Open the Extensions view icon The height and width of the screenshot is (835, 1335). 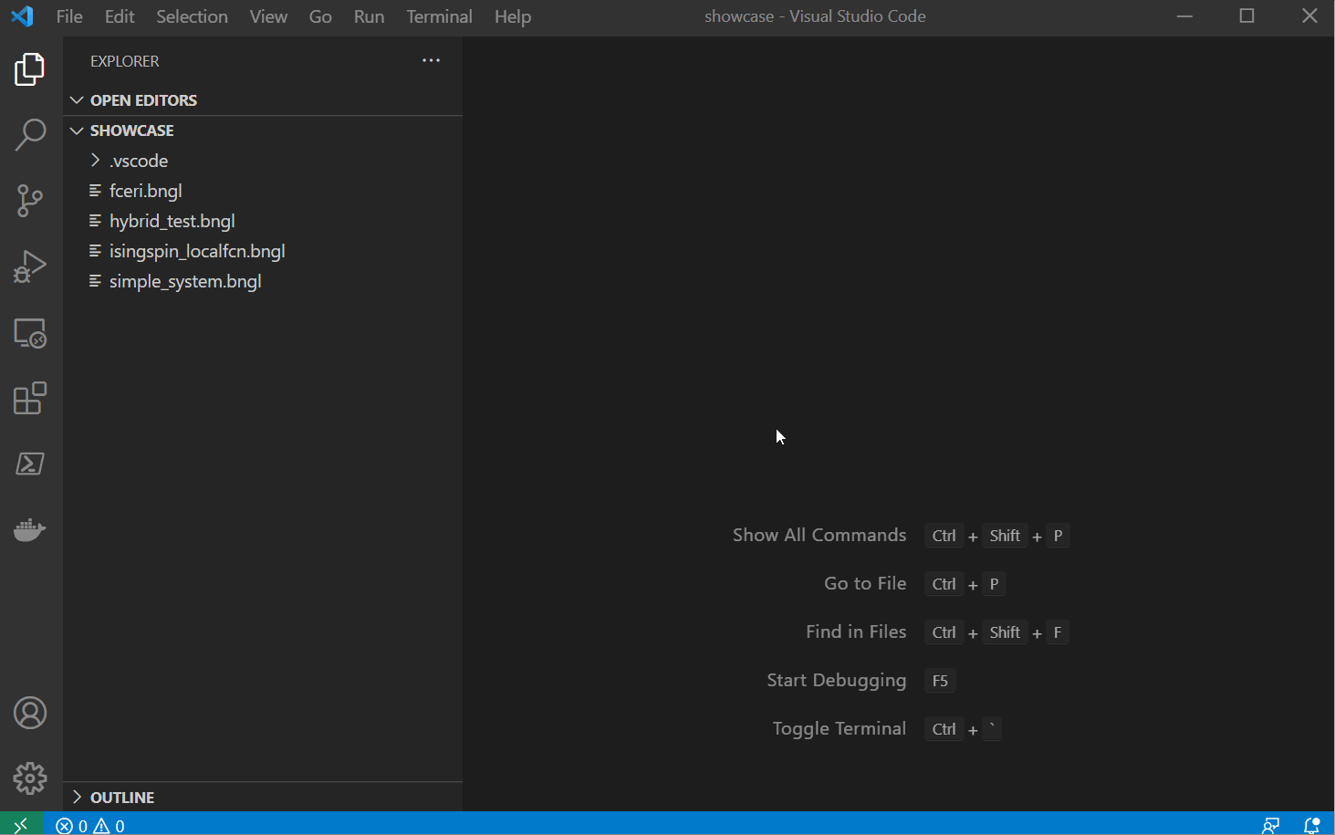point(30,398)
